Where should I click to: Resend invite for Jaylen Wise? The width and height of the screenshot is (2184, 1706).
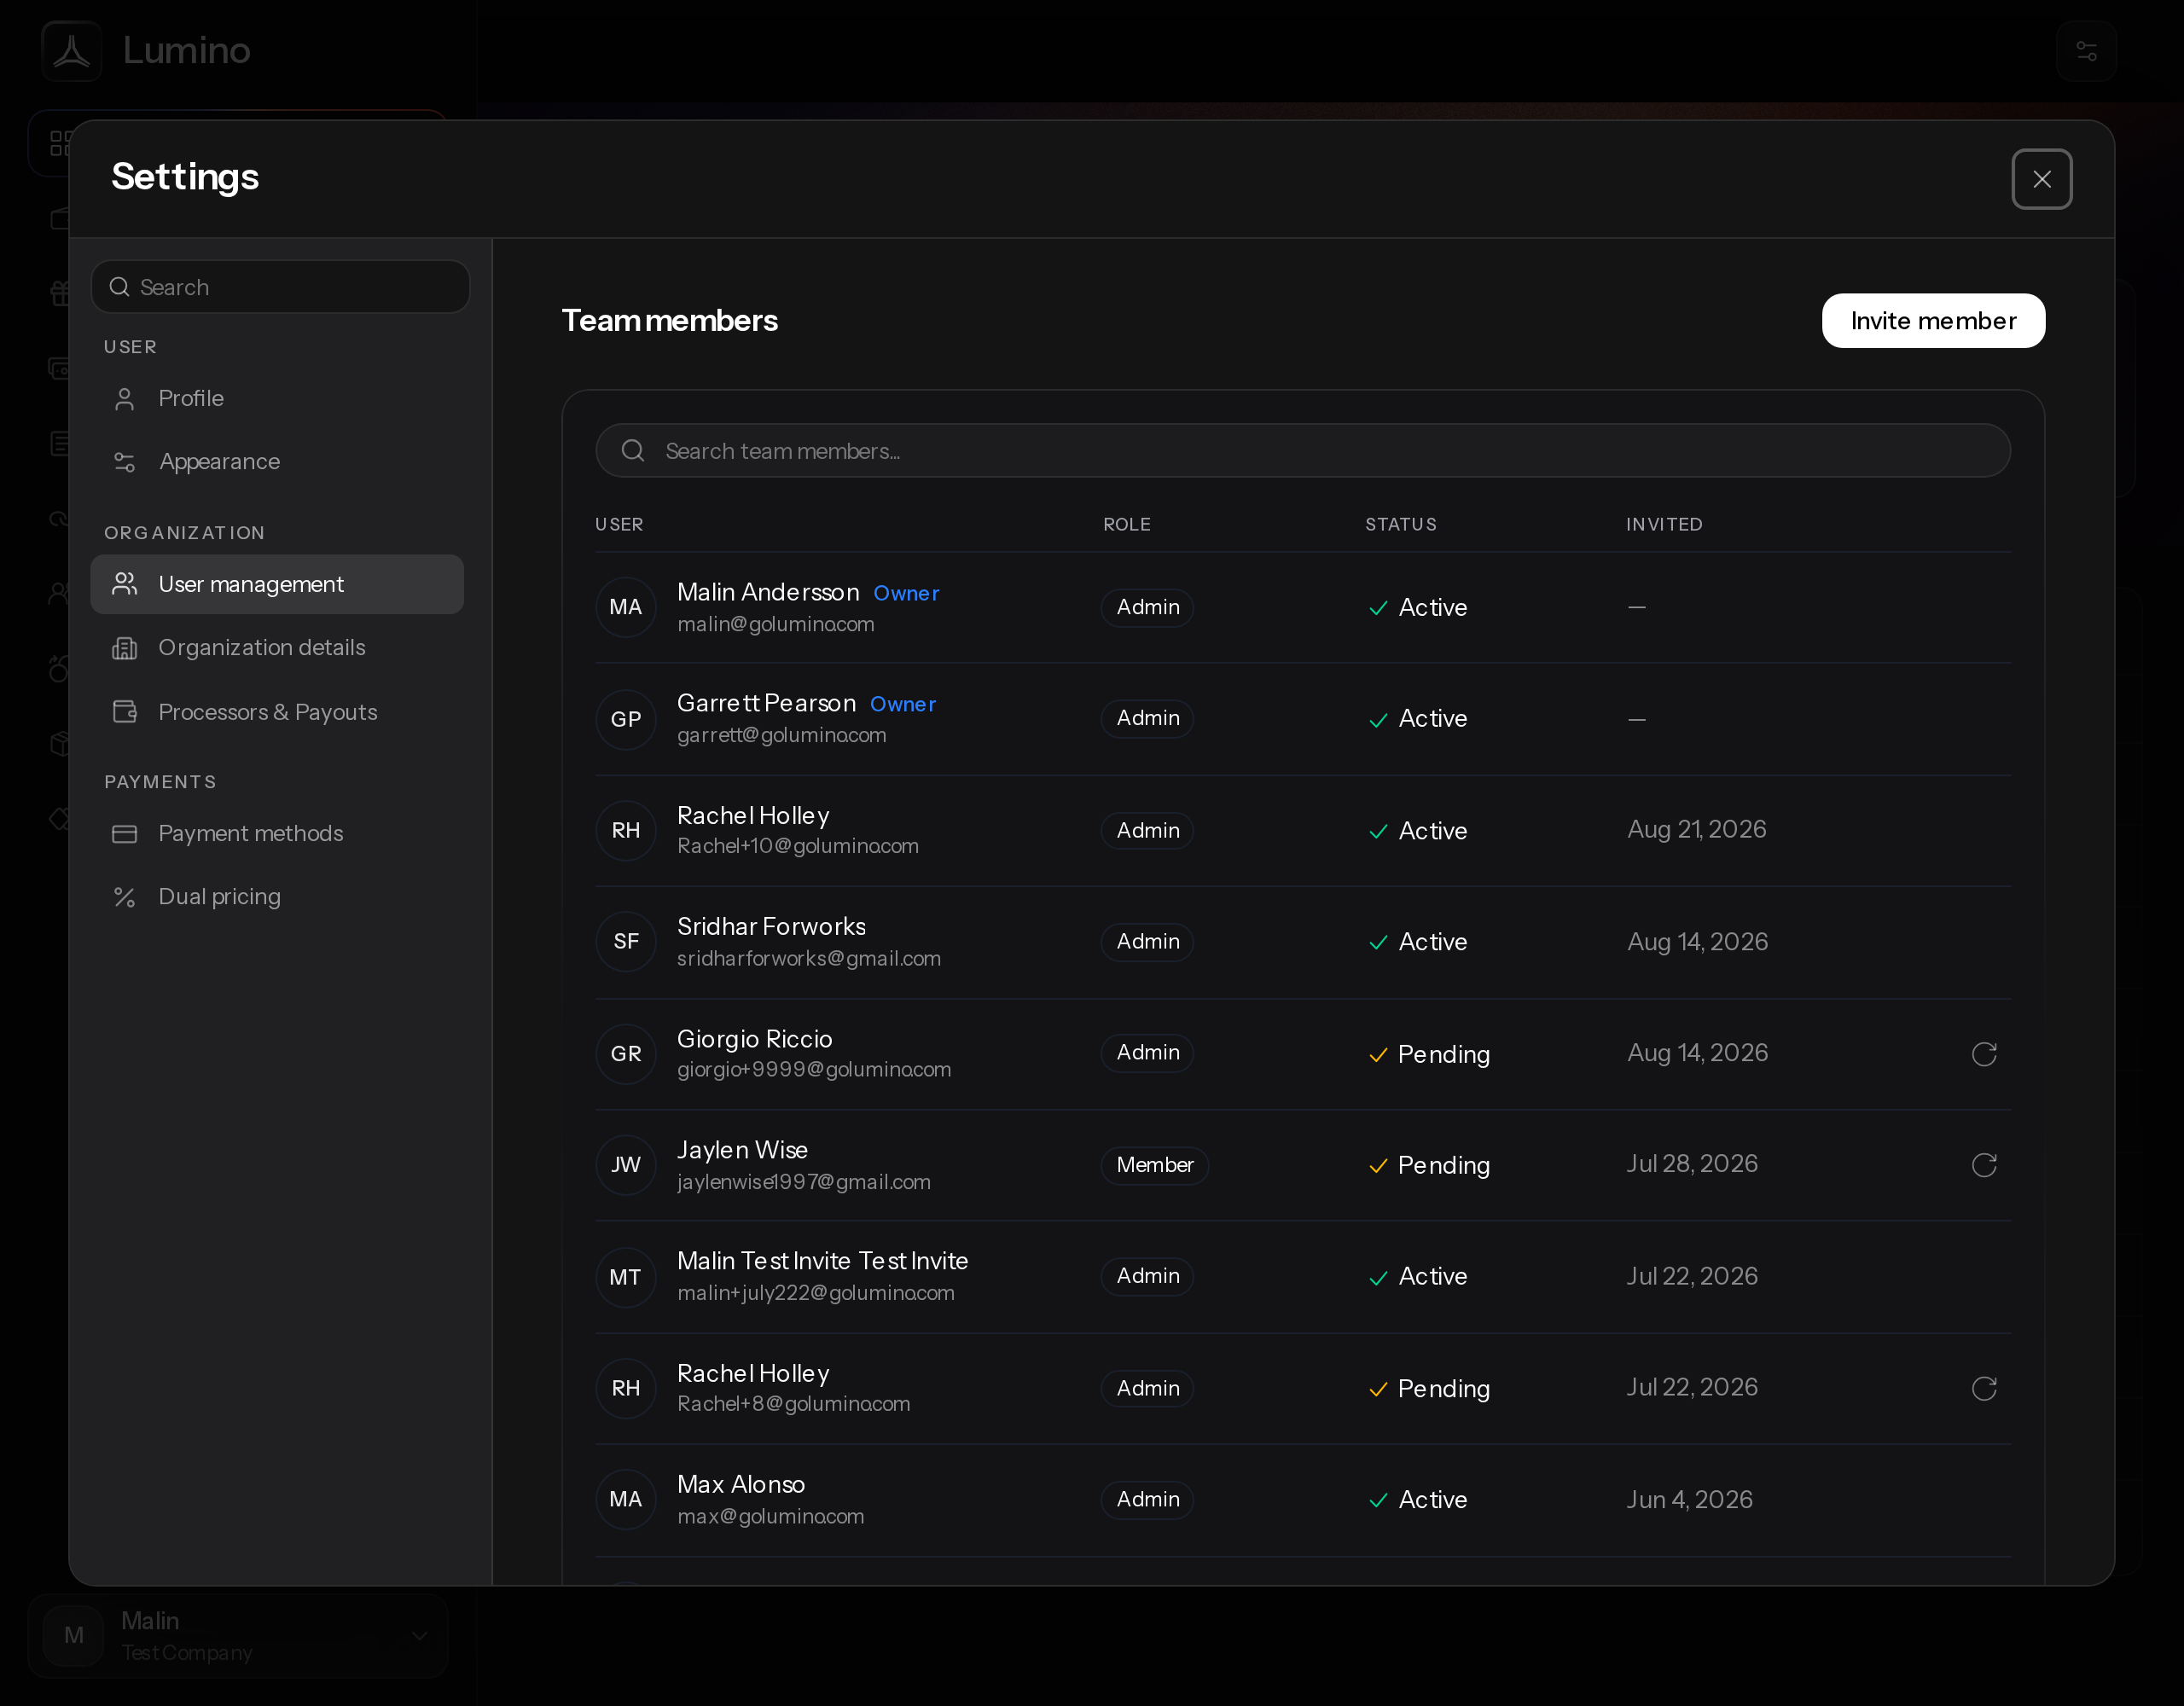click(1984, 1165)
